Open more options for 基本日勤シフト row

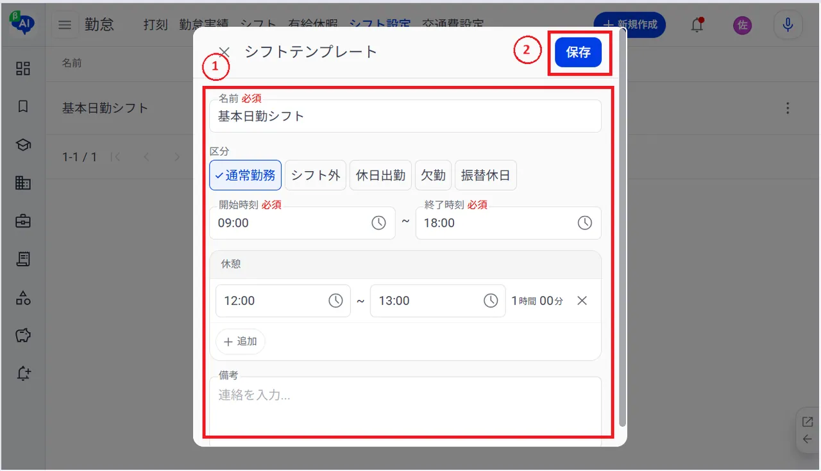click(788, 108)
